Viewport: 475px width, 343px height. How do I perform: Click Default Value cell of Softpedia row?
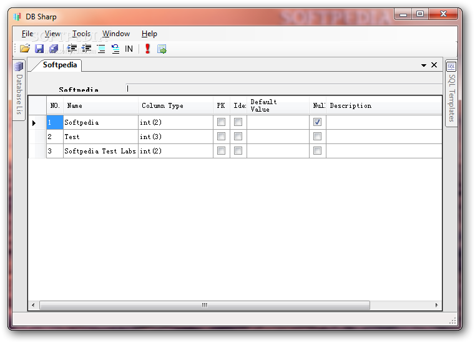click(x=278, y=122)
